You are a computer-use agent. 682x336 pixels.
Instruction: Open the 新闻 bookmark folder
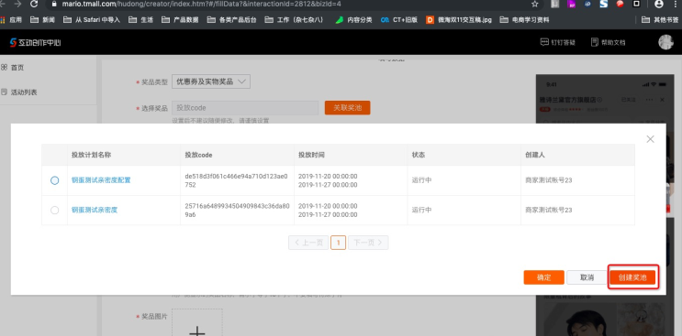43,20
